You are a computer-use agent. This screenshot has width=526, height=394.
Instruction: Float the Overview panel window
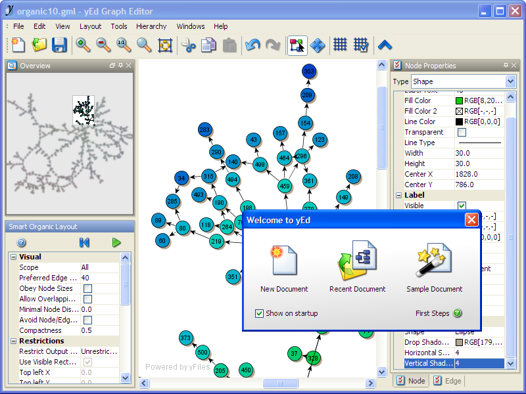(112, 65)
